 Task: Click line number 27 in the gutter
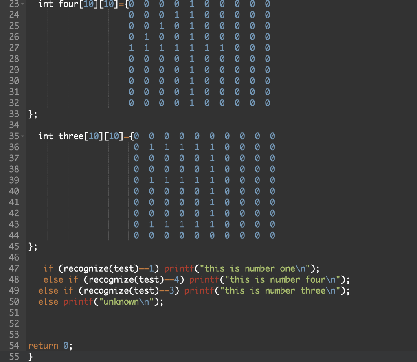coord(14,48)
